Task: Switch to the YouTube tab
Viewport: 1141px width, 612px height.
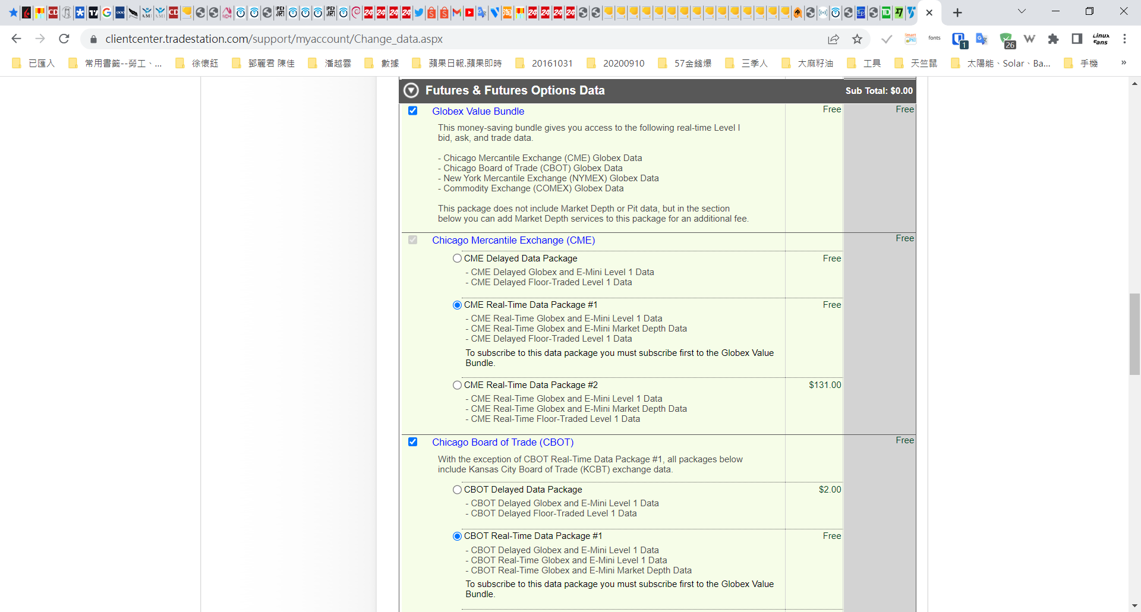Action: (469, 12)
